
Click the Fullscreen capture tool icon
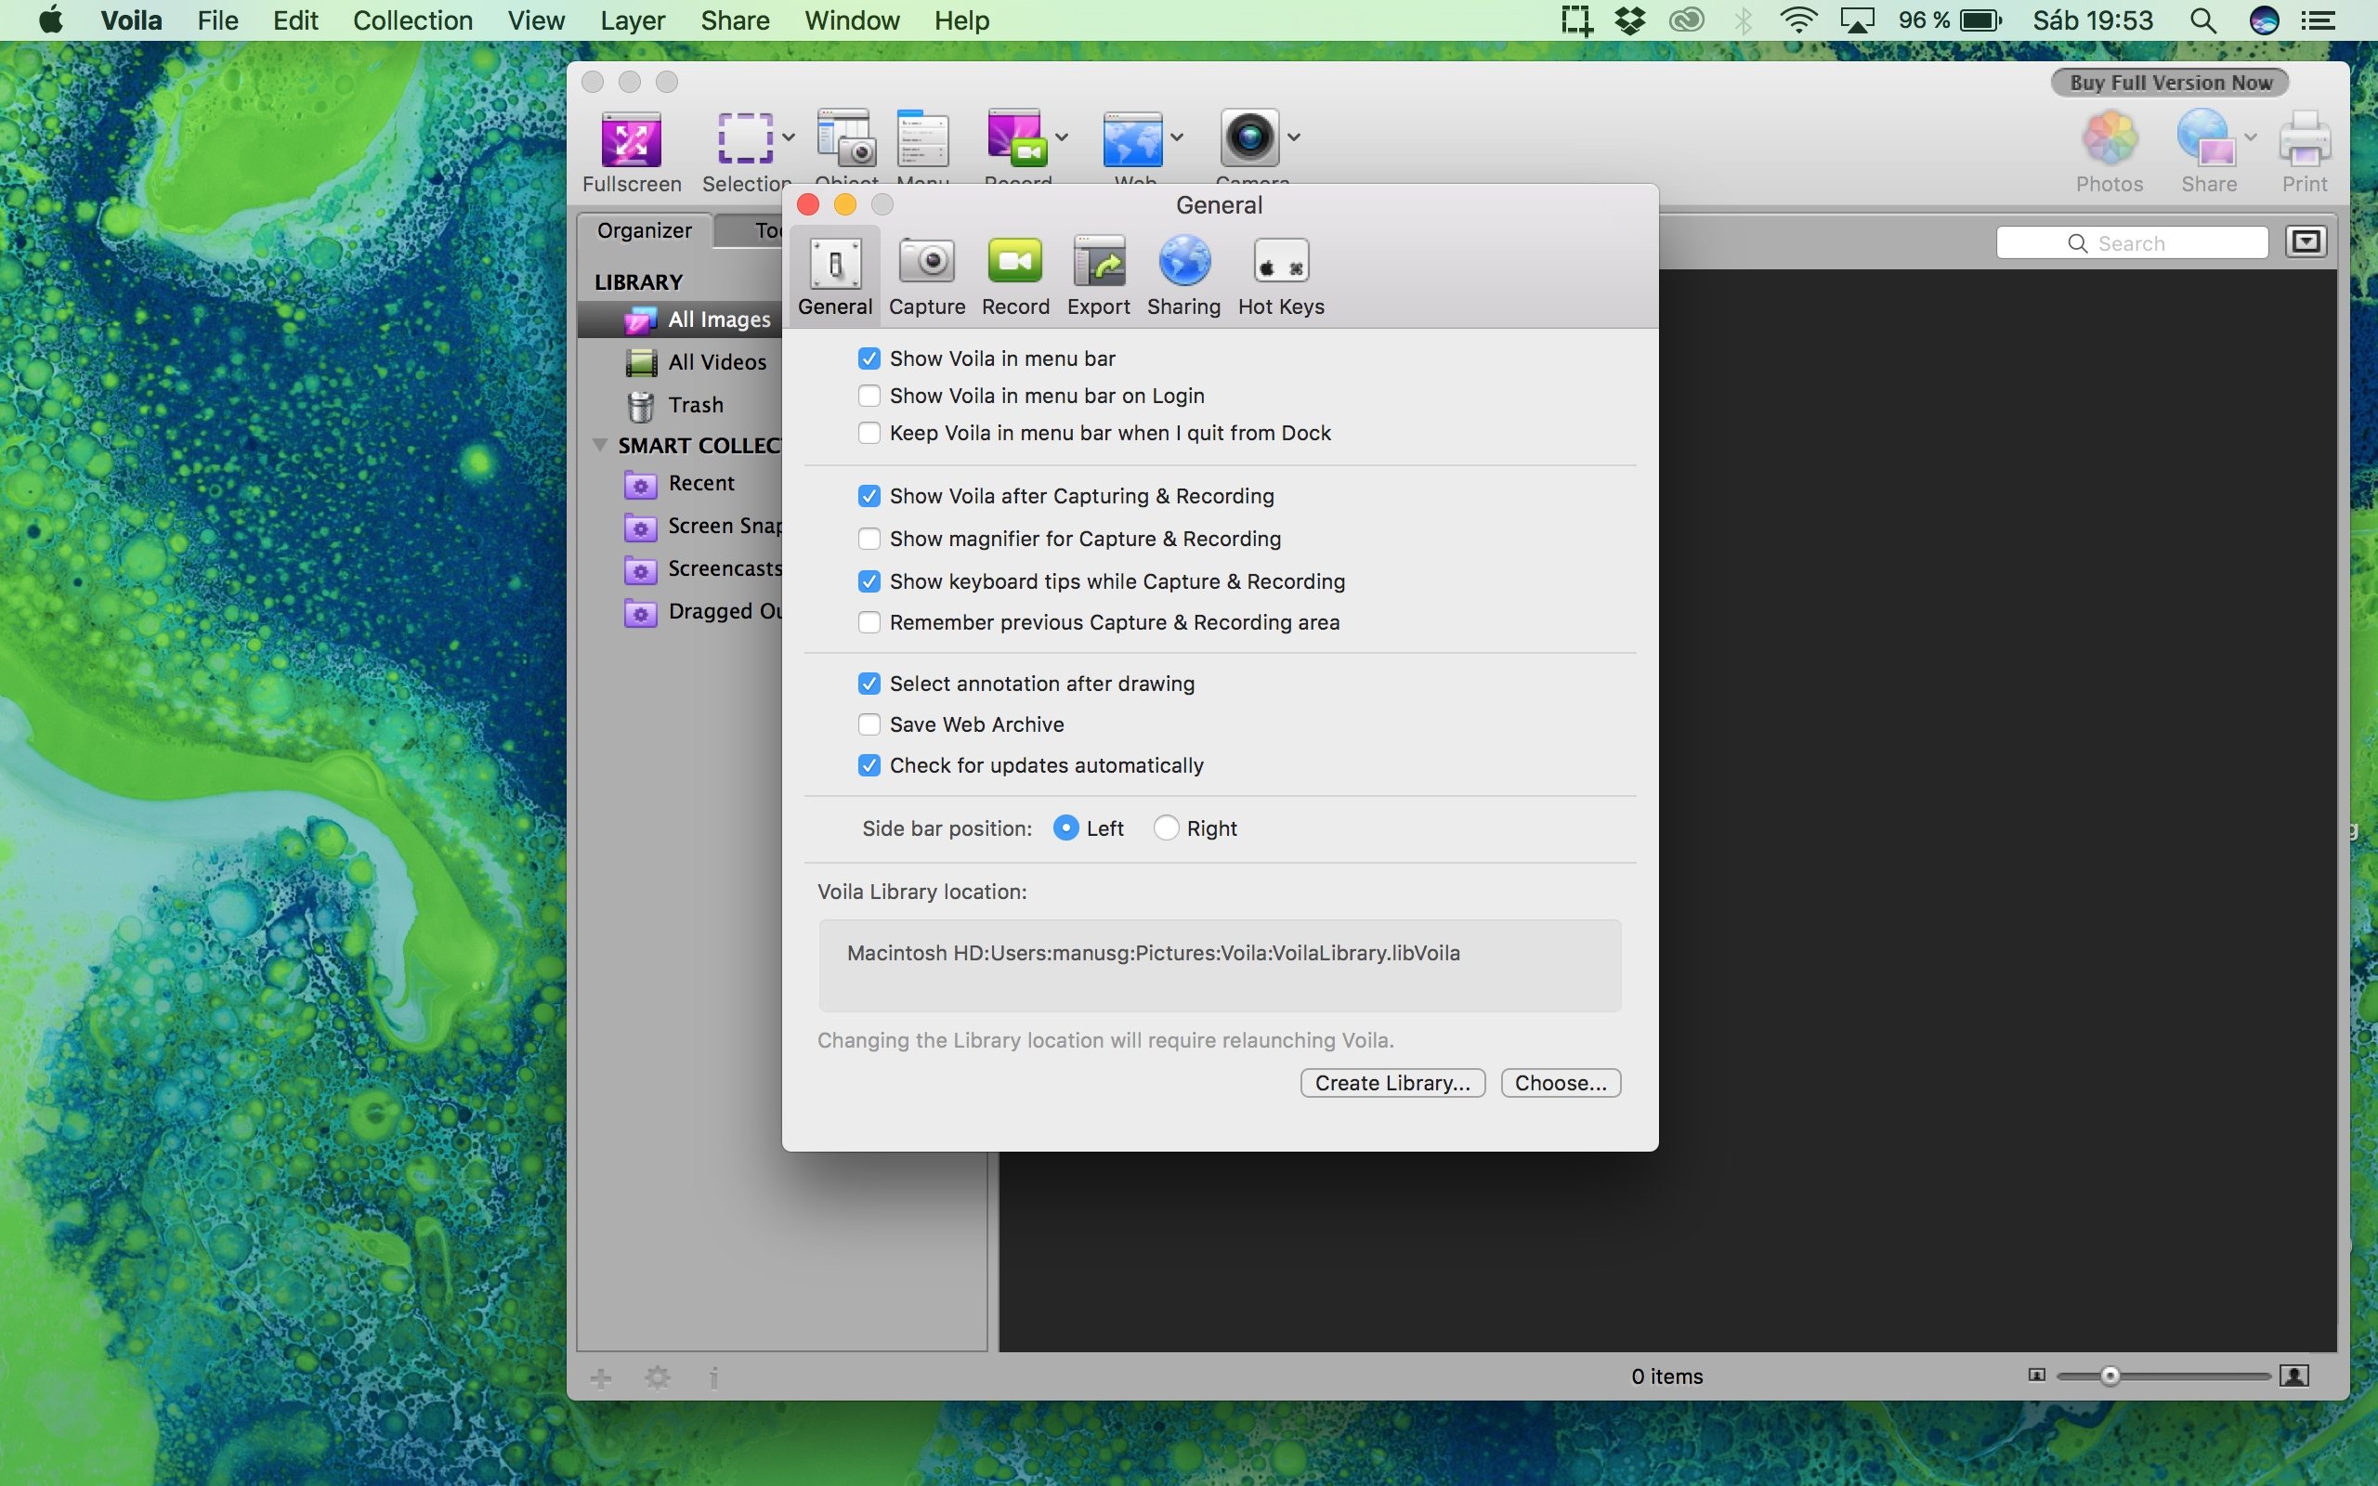coord(631,138)
